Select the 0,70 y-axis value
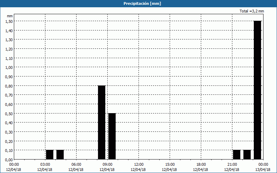 (x=9, y=95)
